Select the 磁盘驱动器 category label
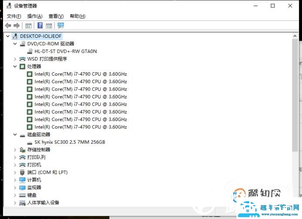The image size is (302, 219). (x=39, y=135)
